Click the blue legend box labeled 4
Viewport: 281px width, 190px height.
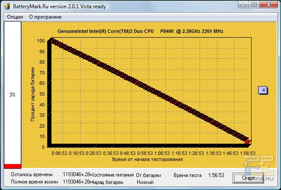[x=263, y=90]
